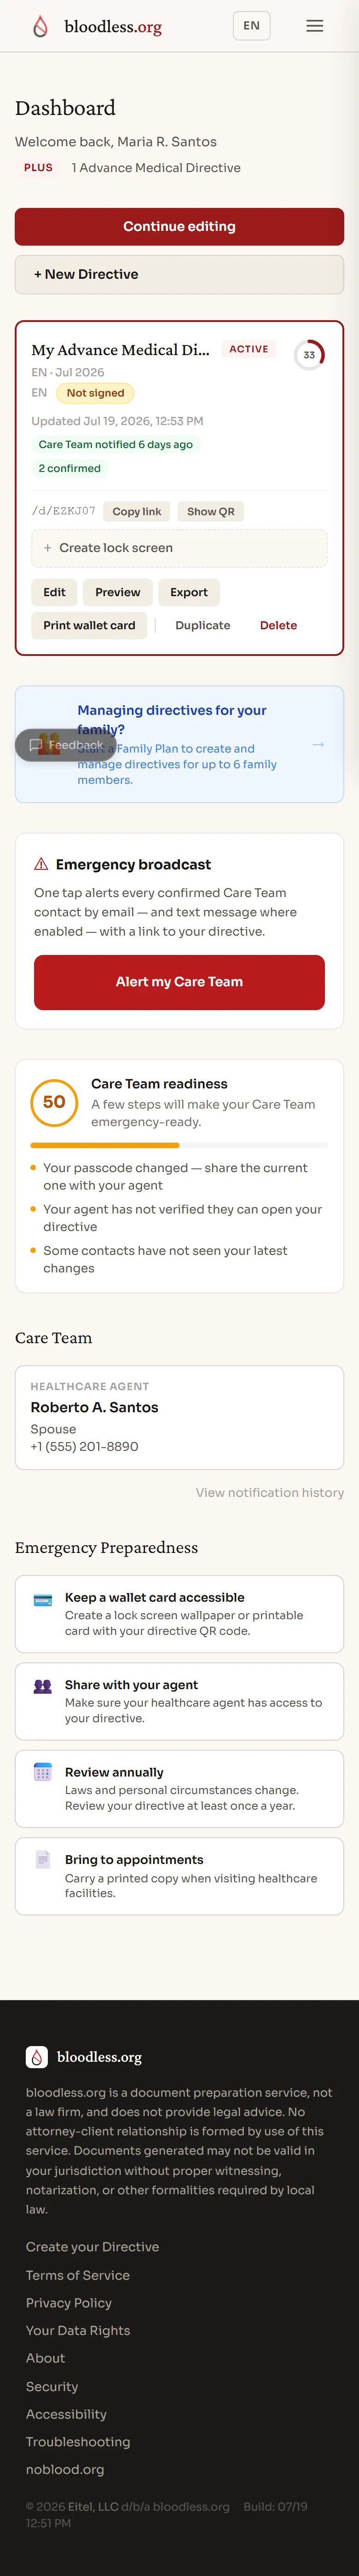359x2576 pixels.
Task: Open the Feedback floating widget
Action: [66, 745]
